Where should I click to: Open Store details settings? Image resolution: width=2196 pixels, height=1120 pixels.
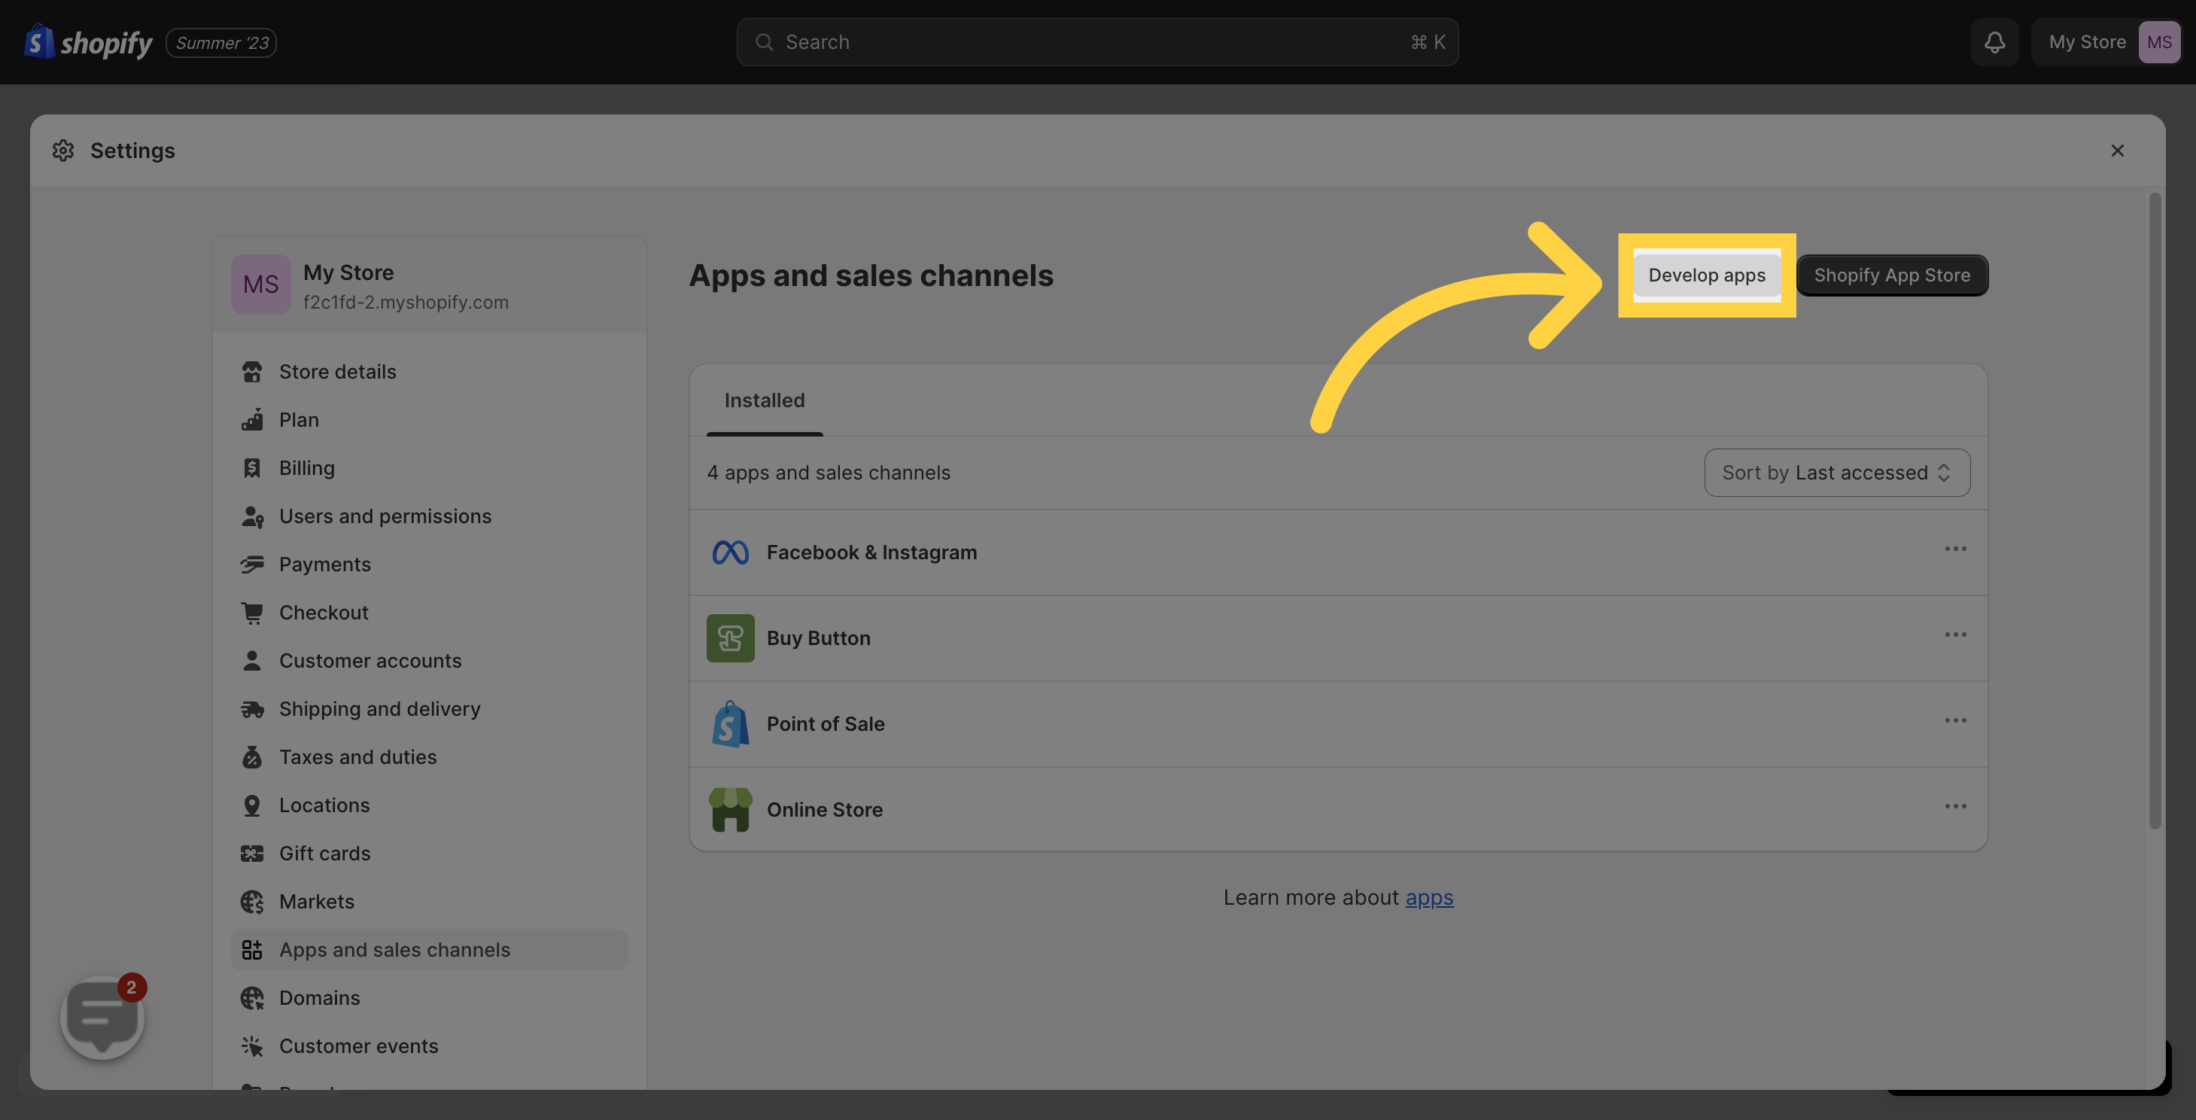(429, 372)
